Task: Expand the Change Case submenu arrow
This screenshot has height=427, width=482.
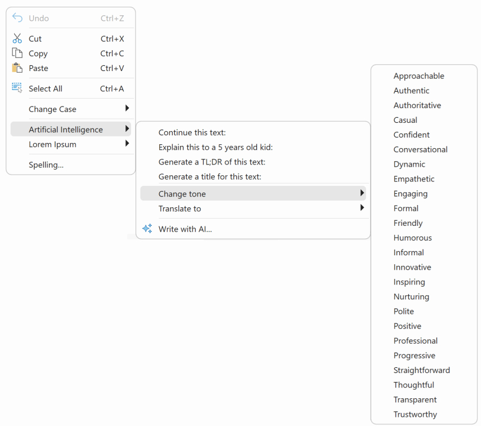Action: coord(127,108)
